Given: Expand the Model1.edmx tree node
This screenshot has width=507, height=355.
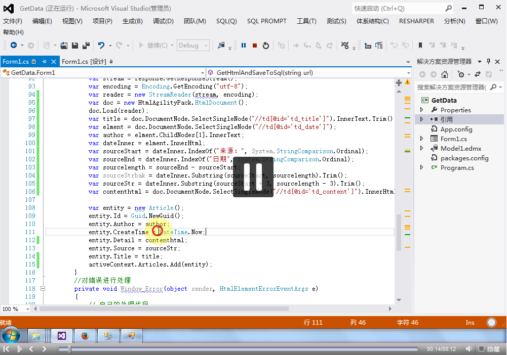Looking at the screenshot, I should coord(421,148).
